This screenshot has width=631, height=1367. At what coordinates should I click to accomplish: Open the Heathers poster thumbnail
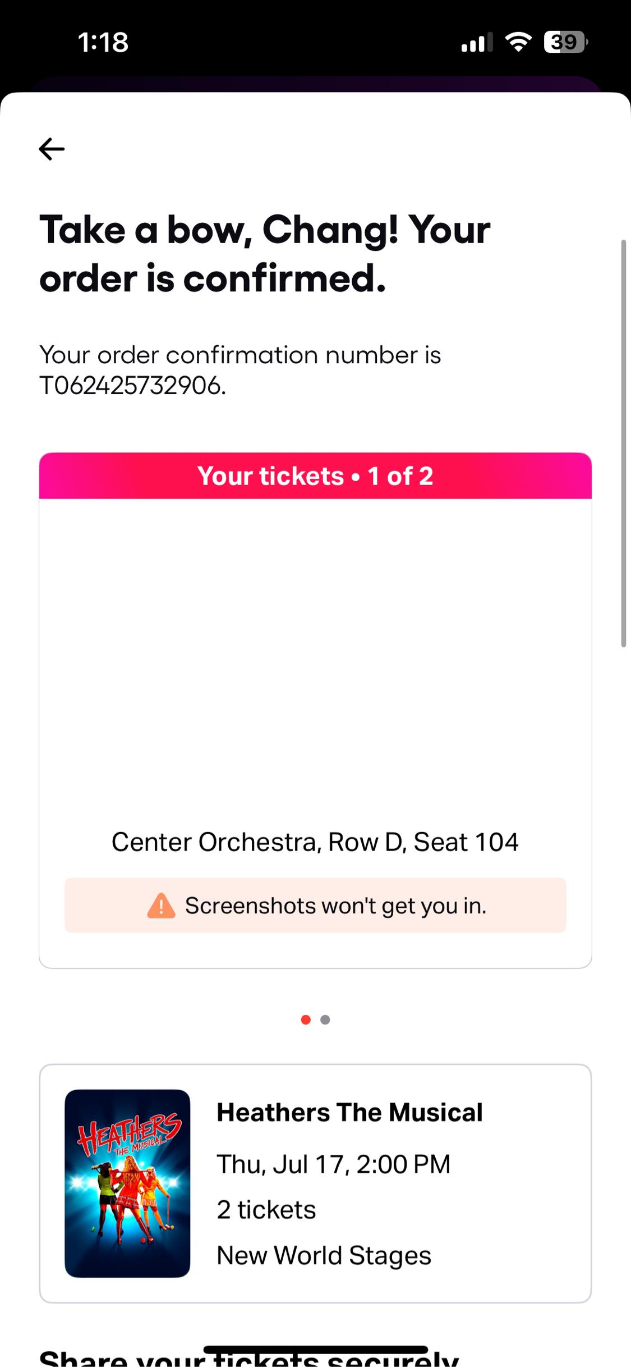tap(127, 1183)
